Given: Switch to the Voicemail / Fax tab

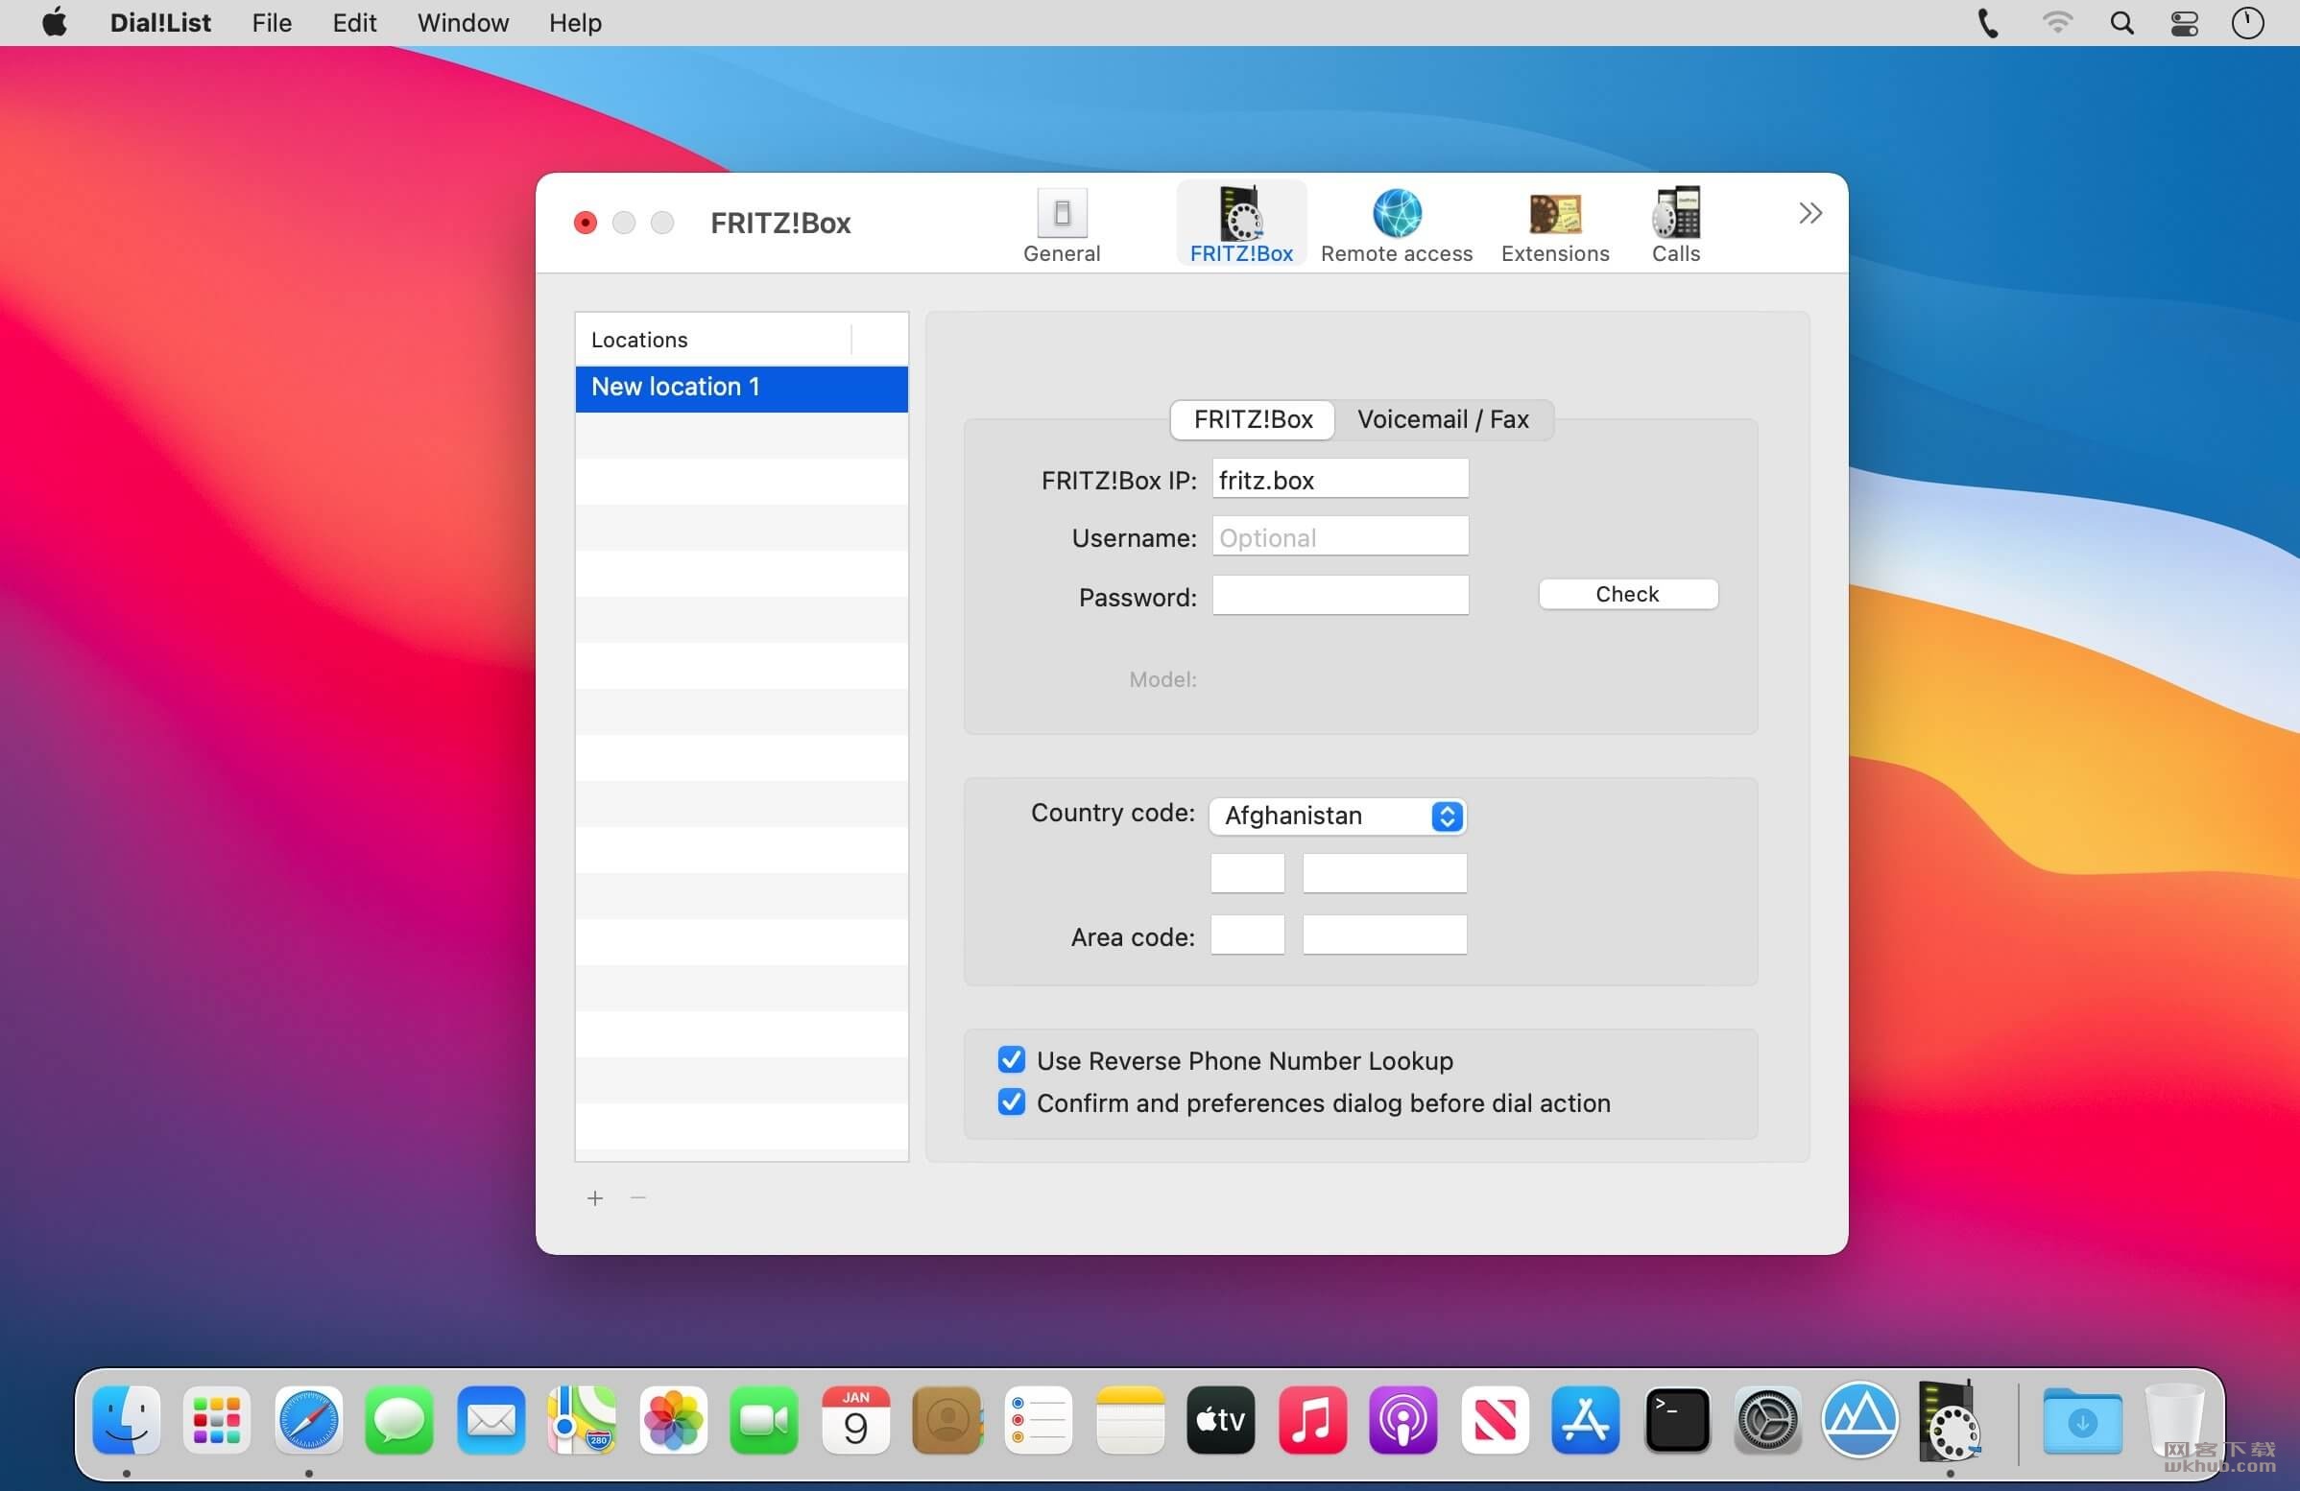Looking at the screenshot, I should [x=1443, y=419].
